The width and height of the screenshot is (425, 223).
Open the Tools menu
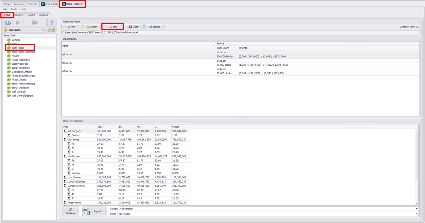point(14,9)
